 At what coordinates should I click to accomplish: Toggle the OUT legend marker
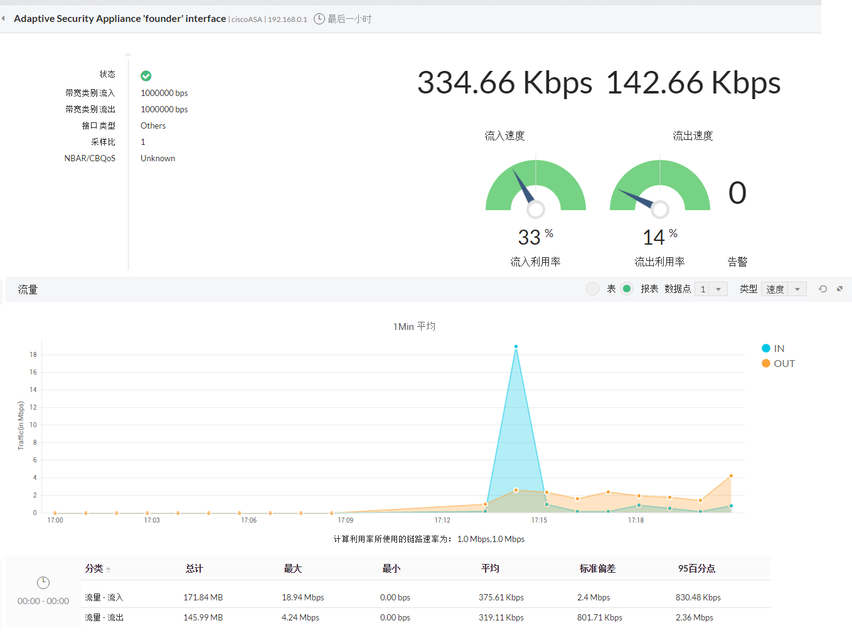point(766,363)
